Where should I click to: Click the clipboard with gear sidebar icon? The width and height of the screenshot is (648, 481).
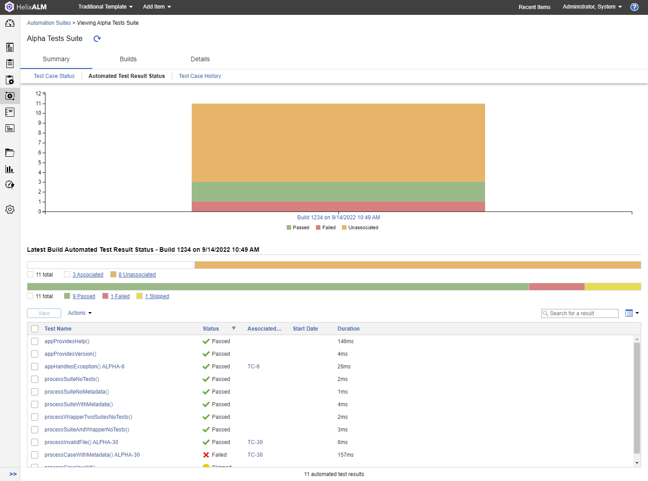pyautogui.click(x=10, y=80)
